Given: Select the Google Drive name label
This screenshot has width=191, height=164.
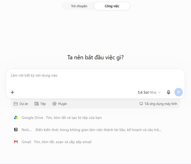Looking at the screenshot, I should [x=32, y=118].
